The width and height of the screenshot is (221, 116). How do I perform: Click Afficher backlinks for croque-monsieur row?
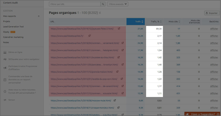(x=214, y=108)
